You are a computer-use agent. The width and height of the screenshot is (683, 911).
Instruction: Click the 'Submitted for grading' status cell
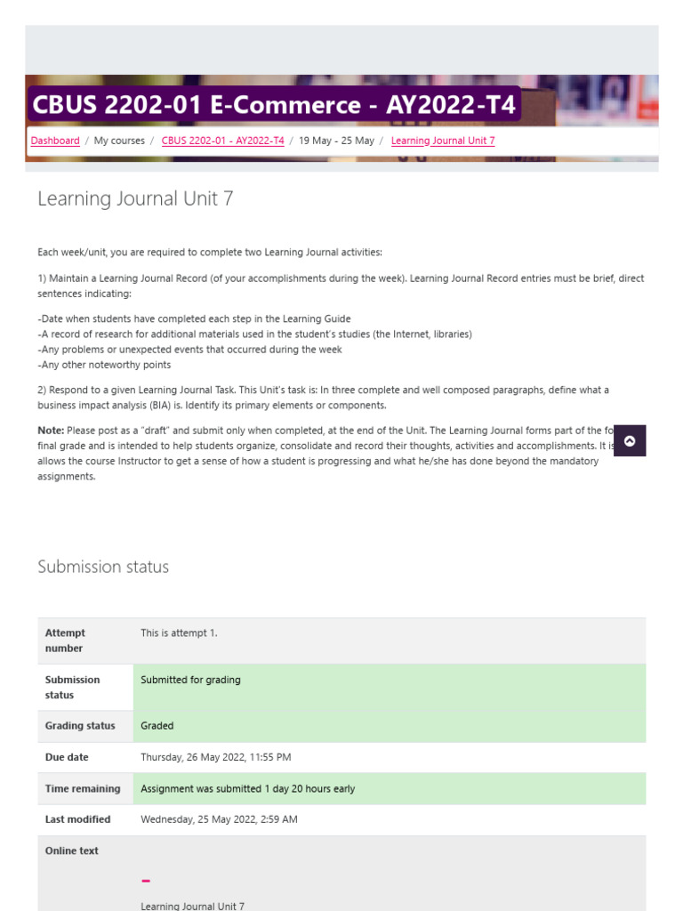tap(190, 680)
